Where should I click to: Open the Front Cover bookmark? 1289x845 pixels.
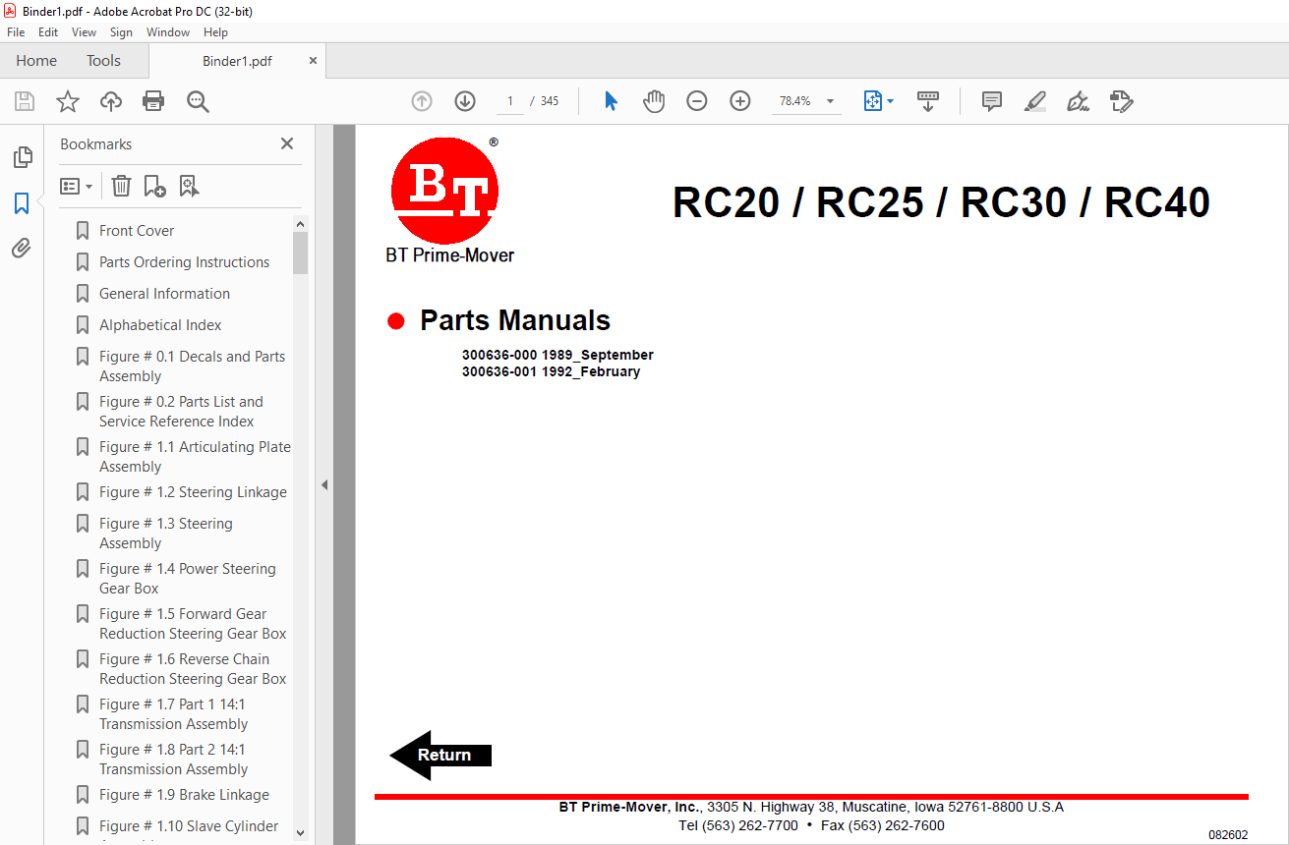[x=137, y=231]
